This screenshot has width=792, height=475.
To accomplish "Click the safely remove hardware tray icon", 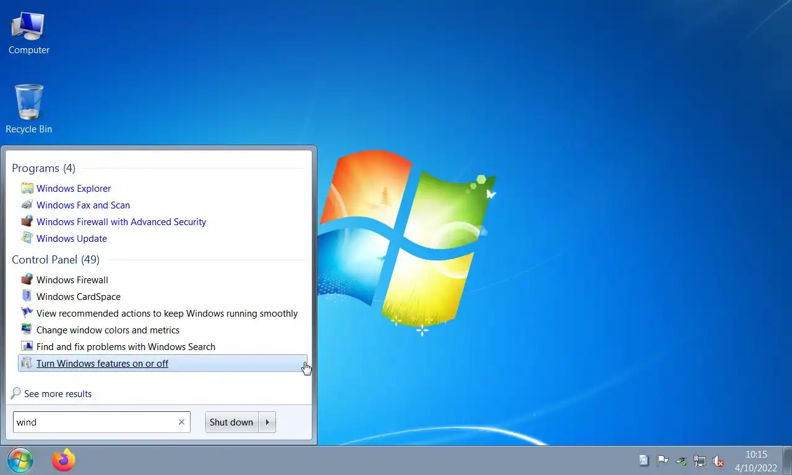I will [681, 460].
